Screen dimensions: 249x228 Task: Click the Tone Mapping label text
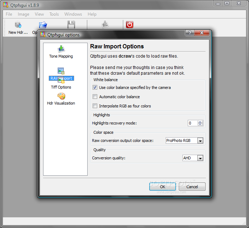(61, 56)
